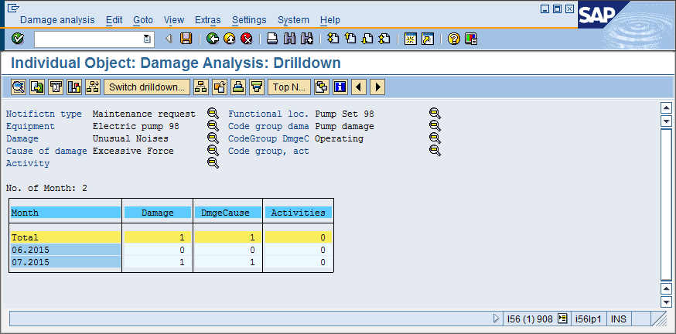Open the View menu
This screenshot has height=334, width=676.
click(x=174, y=20)
